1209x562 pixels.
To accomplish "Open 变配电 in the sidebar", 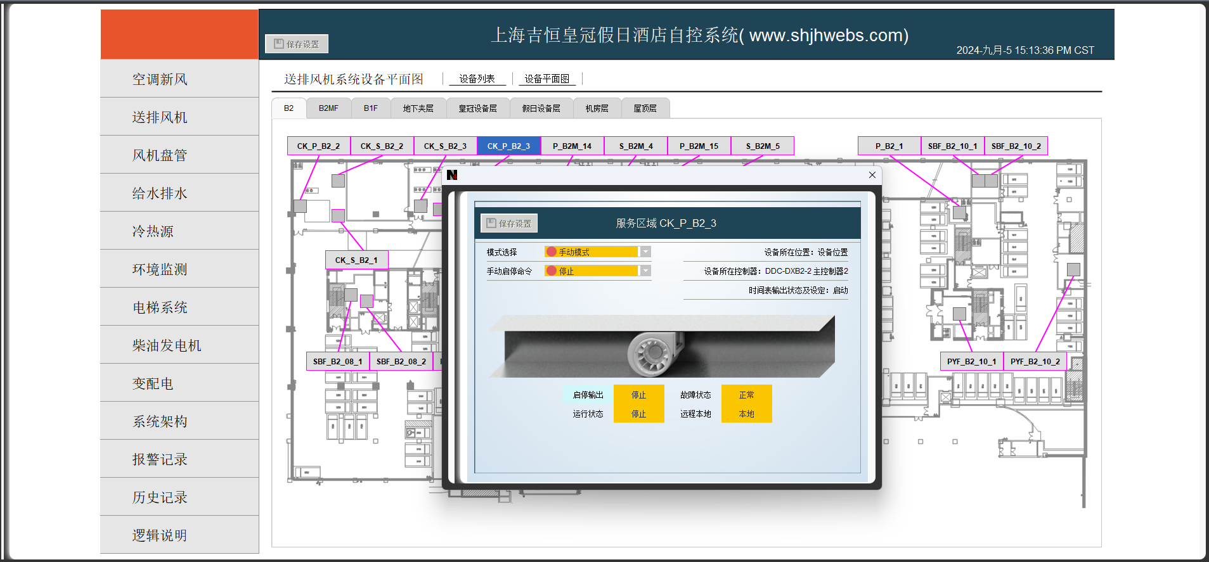I will (x=179, y=383).
